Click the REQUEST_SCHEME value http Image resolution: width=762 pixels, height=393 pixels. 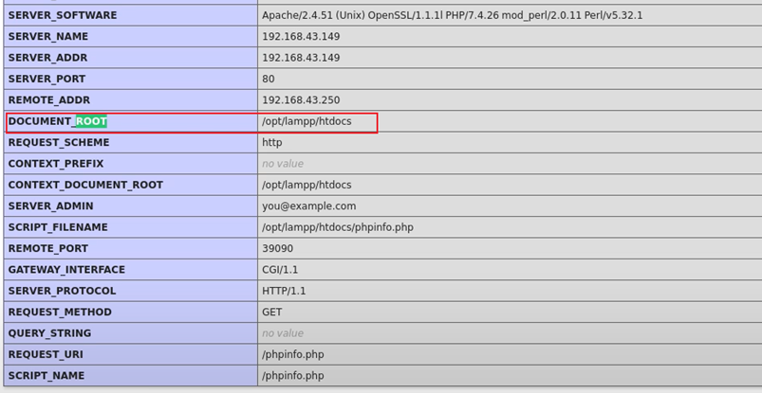(271, 143)
